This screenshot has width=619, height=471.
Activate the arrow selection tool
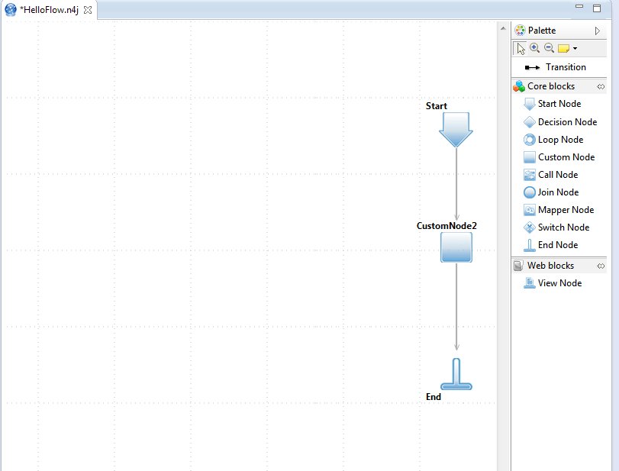tap(521, 48)
